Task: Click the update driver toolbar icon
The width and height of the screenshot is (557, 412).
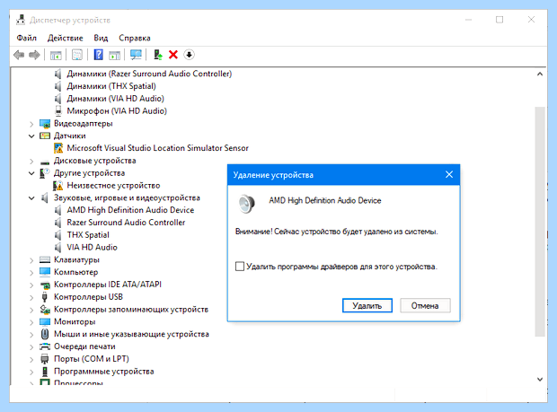Action: tap(158, 55)
